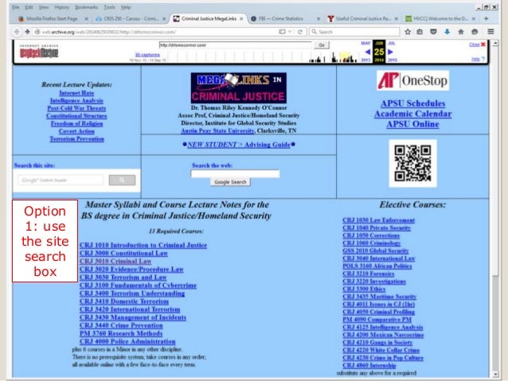Go forward with the browser forward arrow
Screen dimensions: 508x381
(x=27, y=32)
